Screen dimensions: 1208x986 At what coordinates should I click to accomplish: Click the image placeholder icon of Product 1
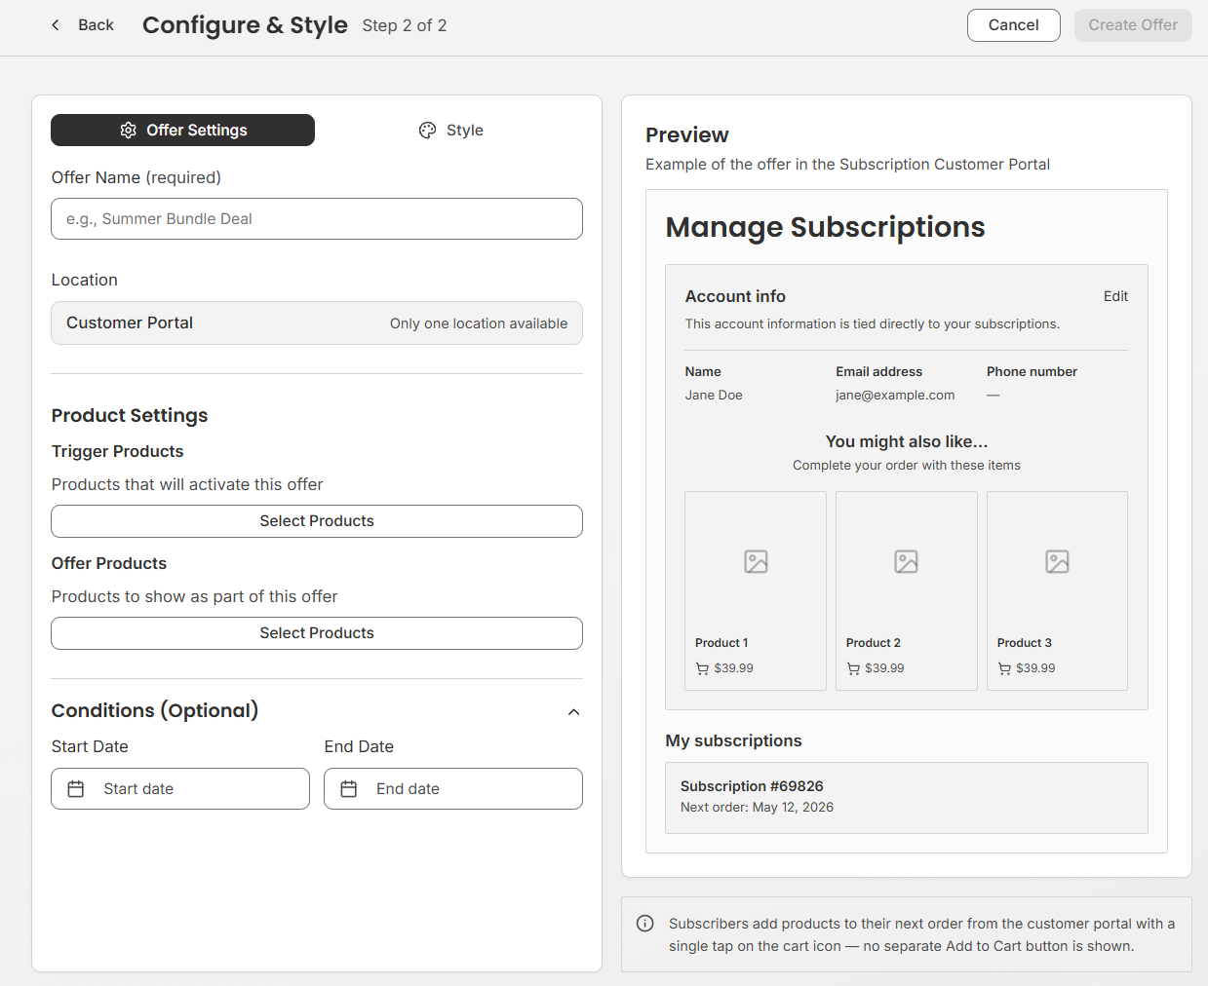(x=756, y=561)
